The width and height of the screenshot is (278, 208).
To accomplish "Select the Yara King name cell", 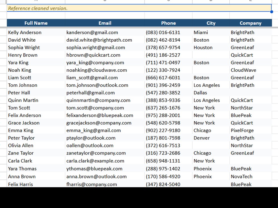I will point(36,63).
